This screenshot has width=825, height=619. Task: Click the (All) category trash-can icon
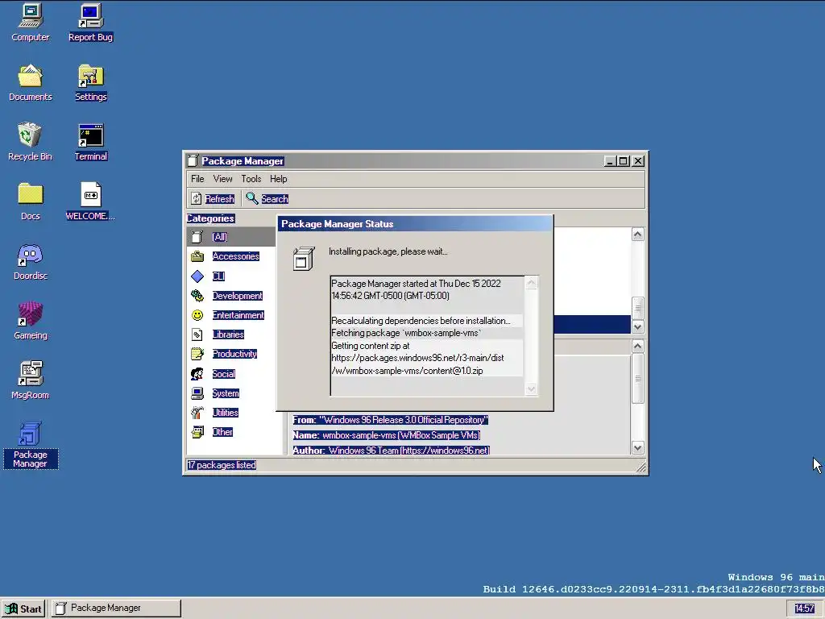197,237
